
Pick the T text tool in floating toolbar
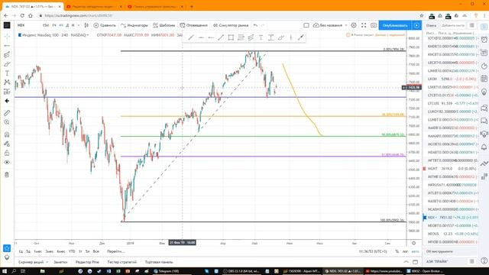pyautogui.click(x=261, y=37)
